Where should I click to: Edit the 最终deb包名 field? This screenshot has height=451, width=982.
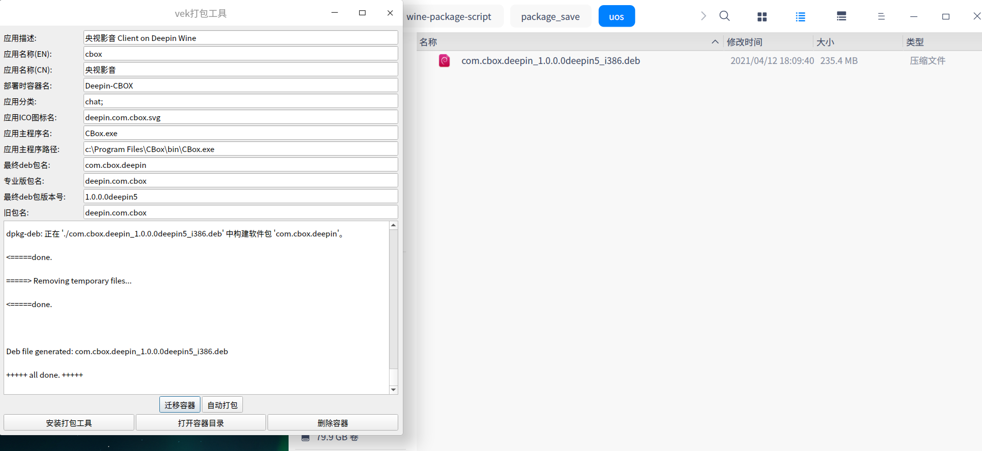[x=240, y=165]
